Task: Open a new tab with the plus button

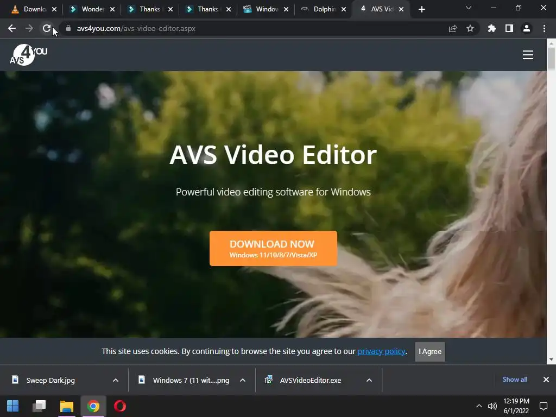Action: 421,9
